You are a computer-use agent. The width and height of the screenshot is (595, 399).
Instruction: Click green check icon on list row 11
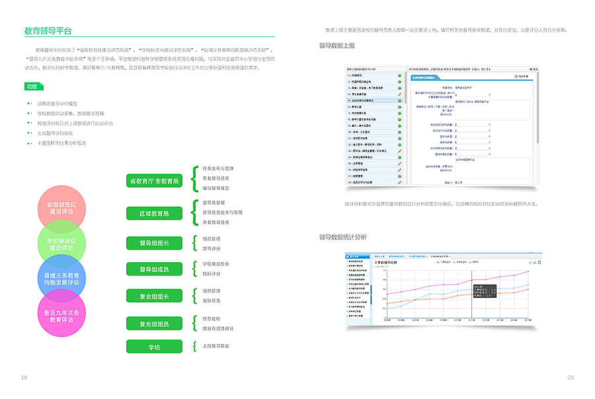pyautogui.click(x=399, y=139)
